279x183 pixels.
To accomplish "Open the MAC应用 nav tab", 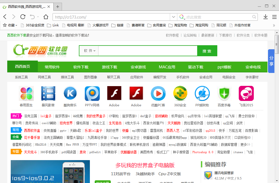I will pyautogui.click(x=167, y=67).
